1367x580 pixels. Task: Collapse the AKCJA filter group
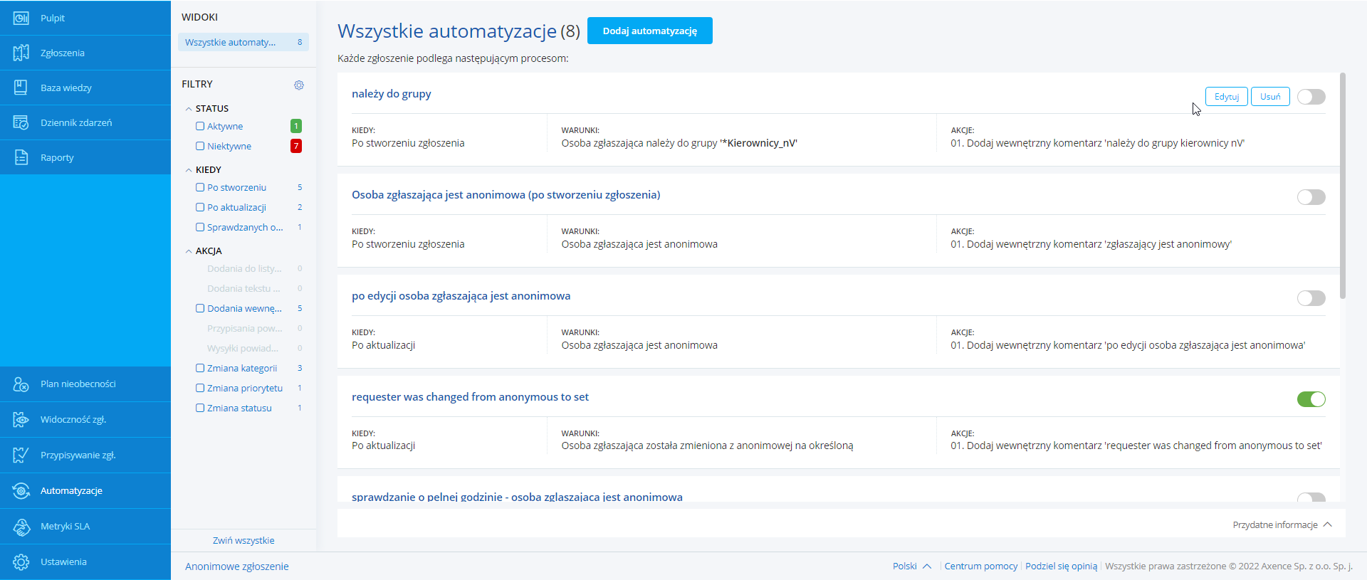189,251
